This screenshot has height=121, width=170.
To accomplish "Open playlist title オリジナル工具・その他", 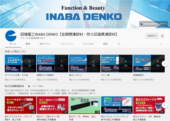I will pos(16,75).
